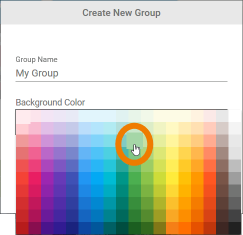243x235 pixels.
Task: Choose the darkest teal swatch
Action: click(x=122, y=228)
